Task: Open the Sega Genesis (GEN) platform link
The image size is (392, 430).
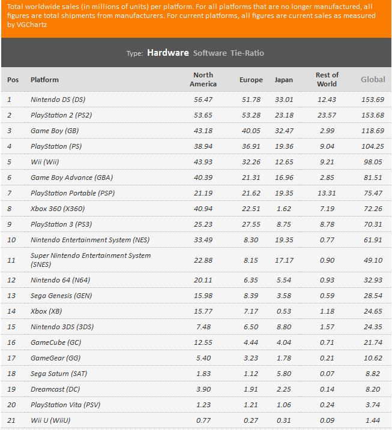Action: coord(61,296)
